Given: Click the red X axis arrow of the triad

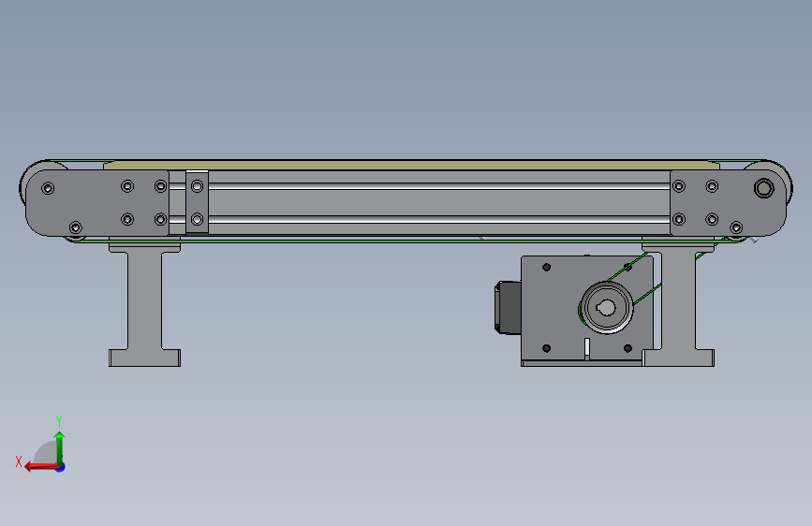Looking at the screenshot, I should [40, 467].
